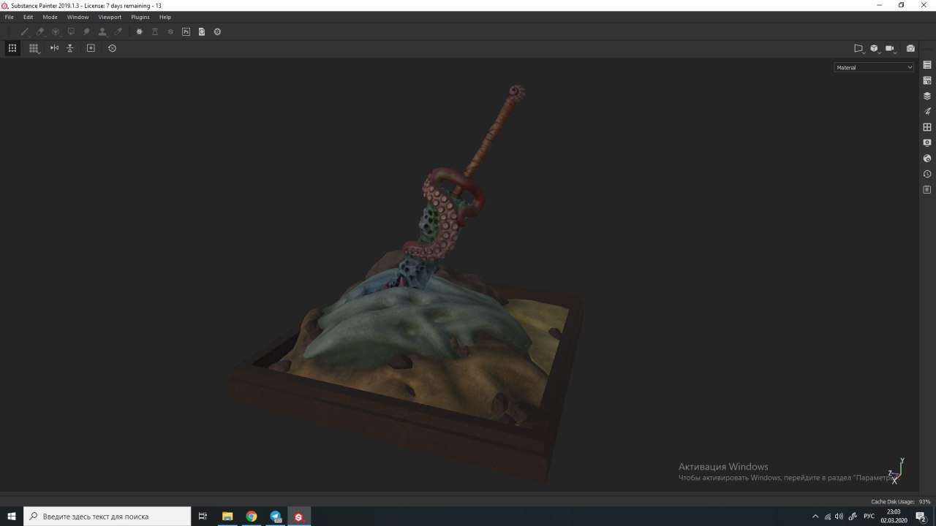The height and width of the screenshot is (526, 936).
Task: Select the Projection tool in the toolbar
Action: click(55, 31)
